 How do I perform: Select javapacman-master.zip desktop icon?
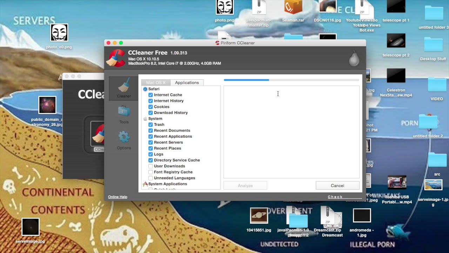pyautogui.click(x=259, y=8)
